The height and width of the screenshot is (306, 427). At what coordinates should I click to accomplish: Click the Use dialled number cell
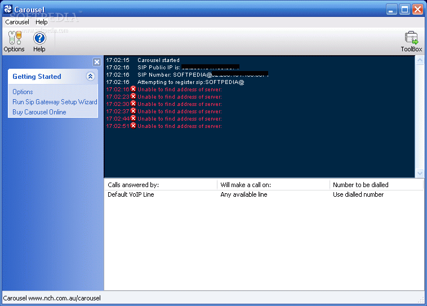[x=358, y=194]
